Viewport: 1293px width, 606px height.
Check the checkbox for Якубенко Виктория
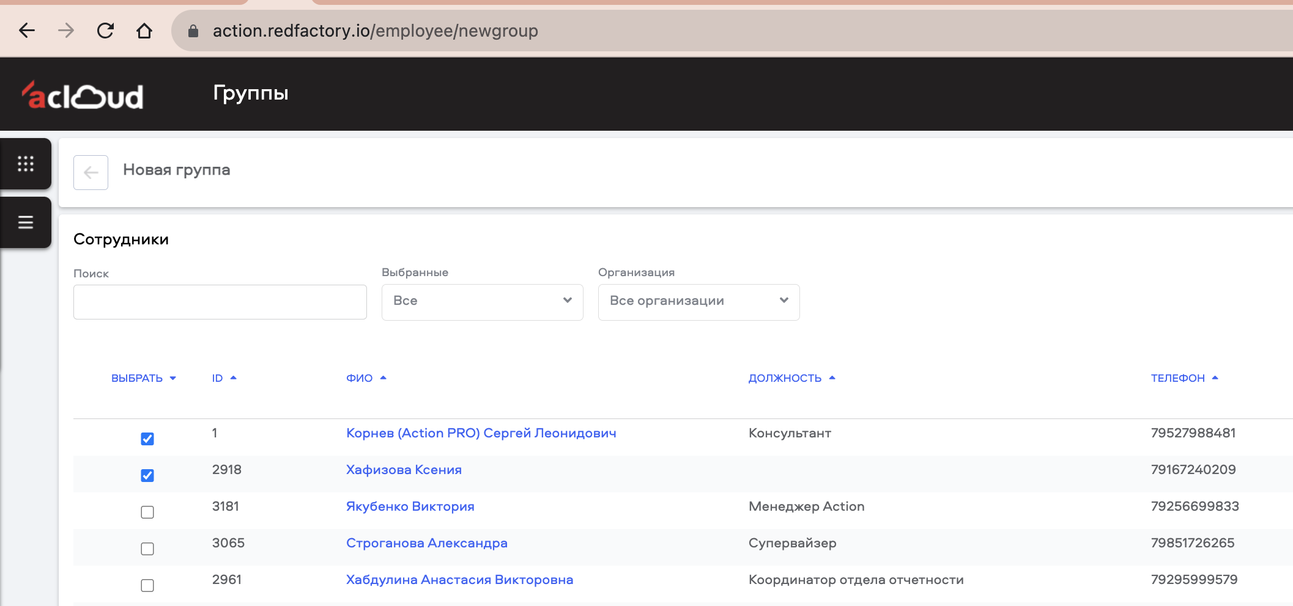[147, 512]
